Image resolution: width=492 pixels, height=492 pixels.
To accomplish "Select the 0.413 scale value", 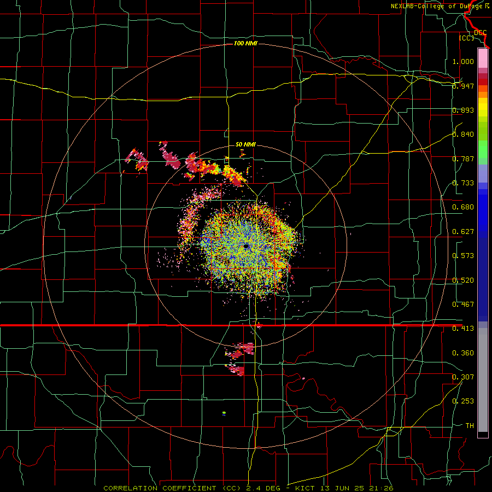I will [x=463, y=329].
